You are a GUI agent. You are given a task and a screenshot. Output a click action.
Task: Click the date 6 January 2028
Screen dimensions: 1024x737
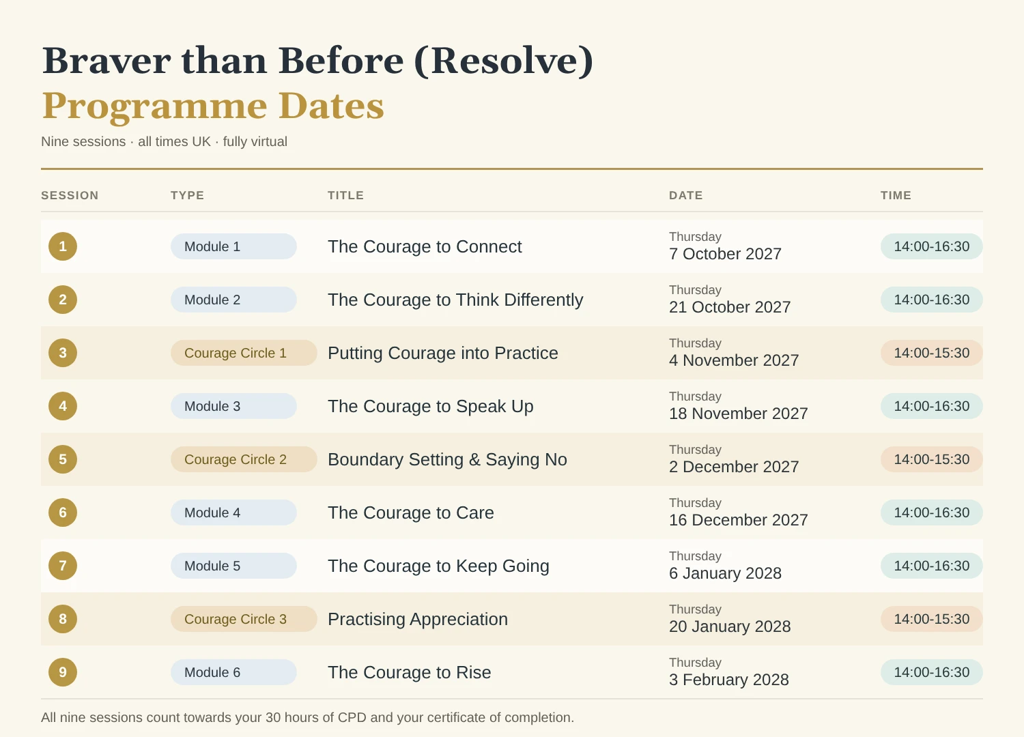pos(725,573)
